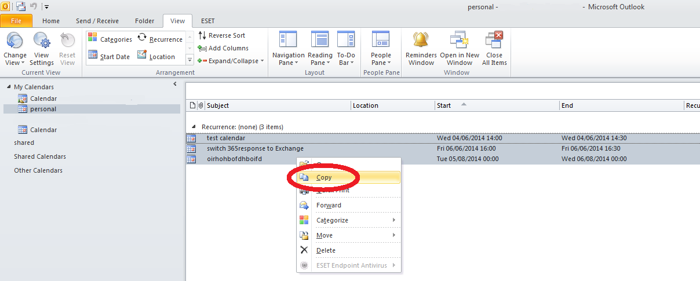Open the People Pane dropdown
Image resolution: width=700 pixels, height=281 pixels.
(381, 49)
